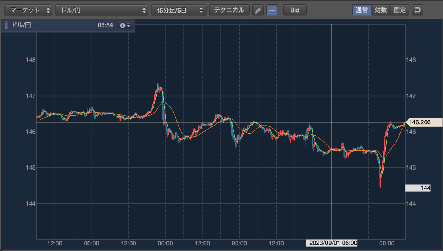Click the ドル/円 panel title text
Viewport: 443px width, 251px height.
[x=21, y=25]
